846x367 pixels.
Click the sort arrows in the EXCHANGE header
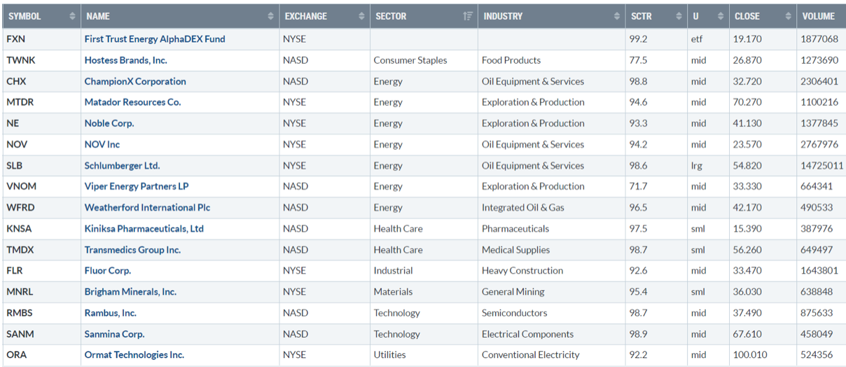pos(361,16)
